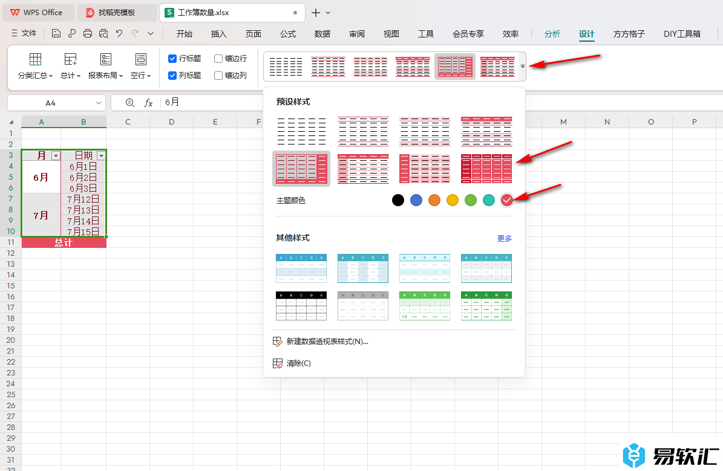Image resolution: width=723 pixels, height=471 pixels.
Task: Expand the quick access toolbar chevron
Action: point(150,33)
